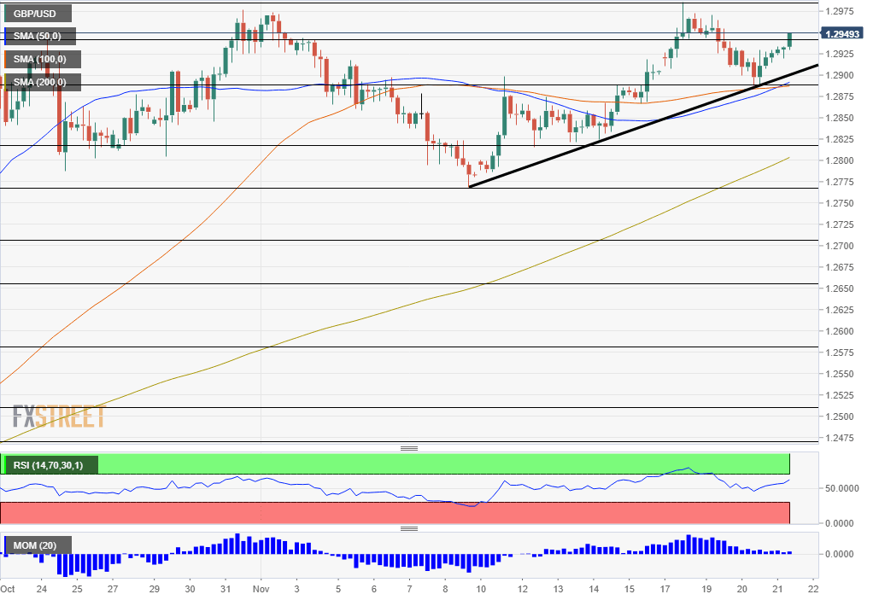This screenshot has width=879, height=600.
Task: Click the 1.2500 level on the price axis
Action: [x=843, y=417]
